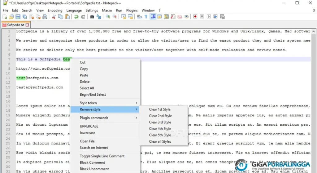Screen dimensions: 317x173
Task: Choose Clear 3rd Style in submenu
Action: (x=160, y=122)
